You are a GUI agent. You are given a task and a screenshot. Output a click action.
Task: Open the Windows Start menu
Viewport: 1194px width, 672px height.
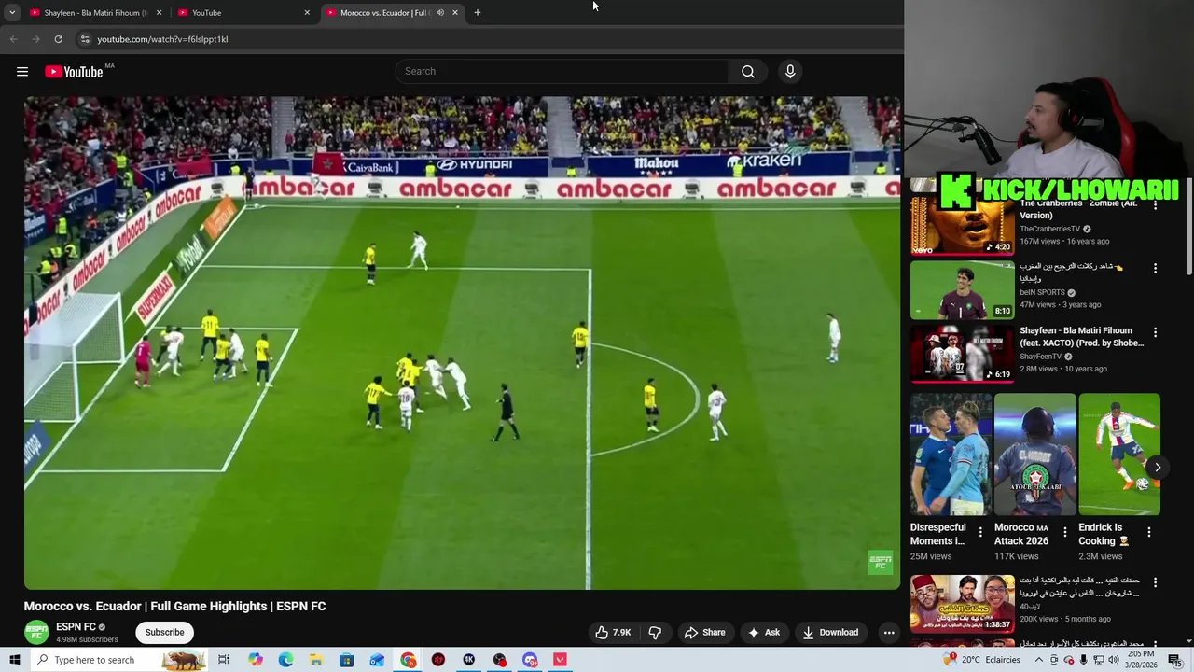pos(14,660)
